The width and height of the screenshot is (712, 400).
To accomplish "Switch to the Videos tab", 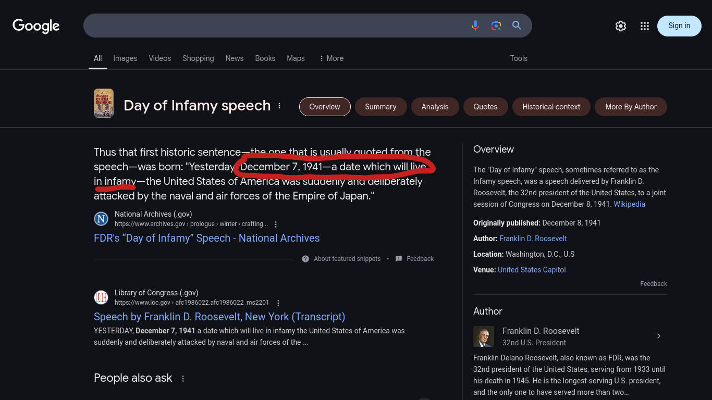I will (160, 58).
